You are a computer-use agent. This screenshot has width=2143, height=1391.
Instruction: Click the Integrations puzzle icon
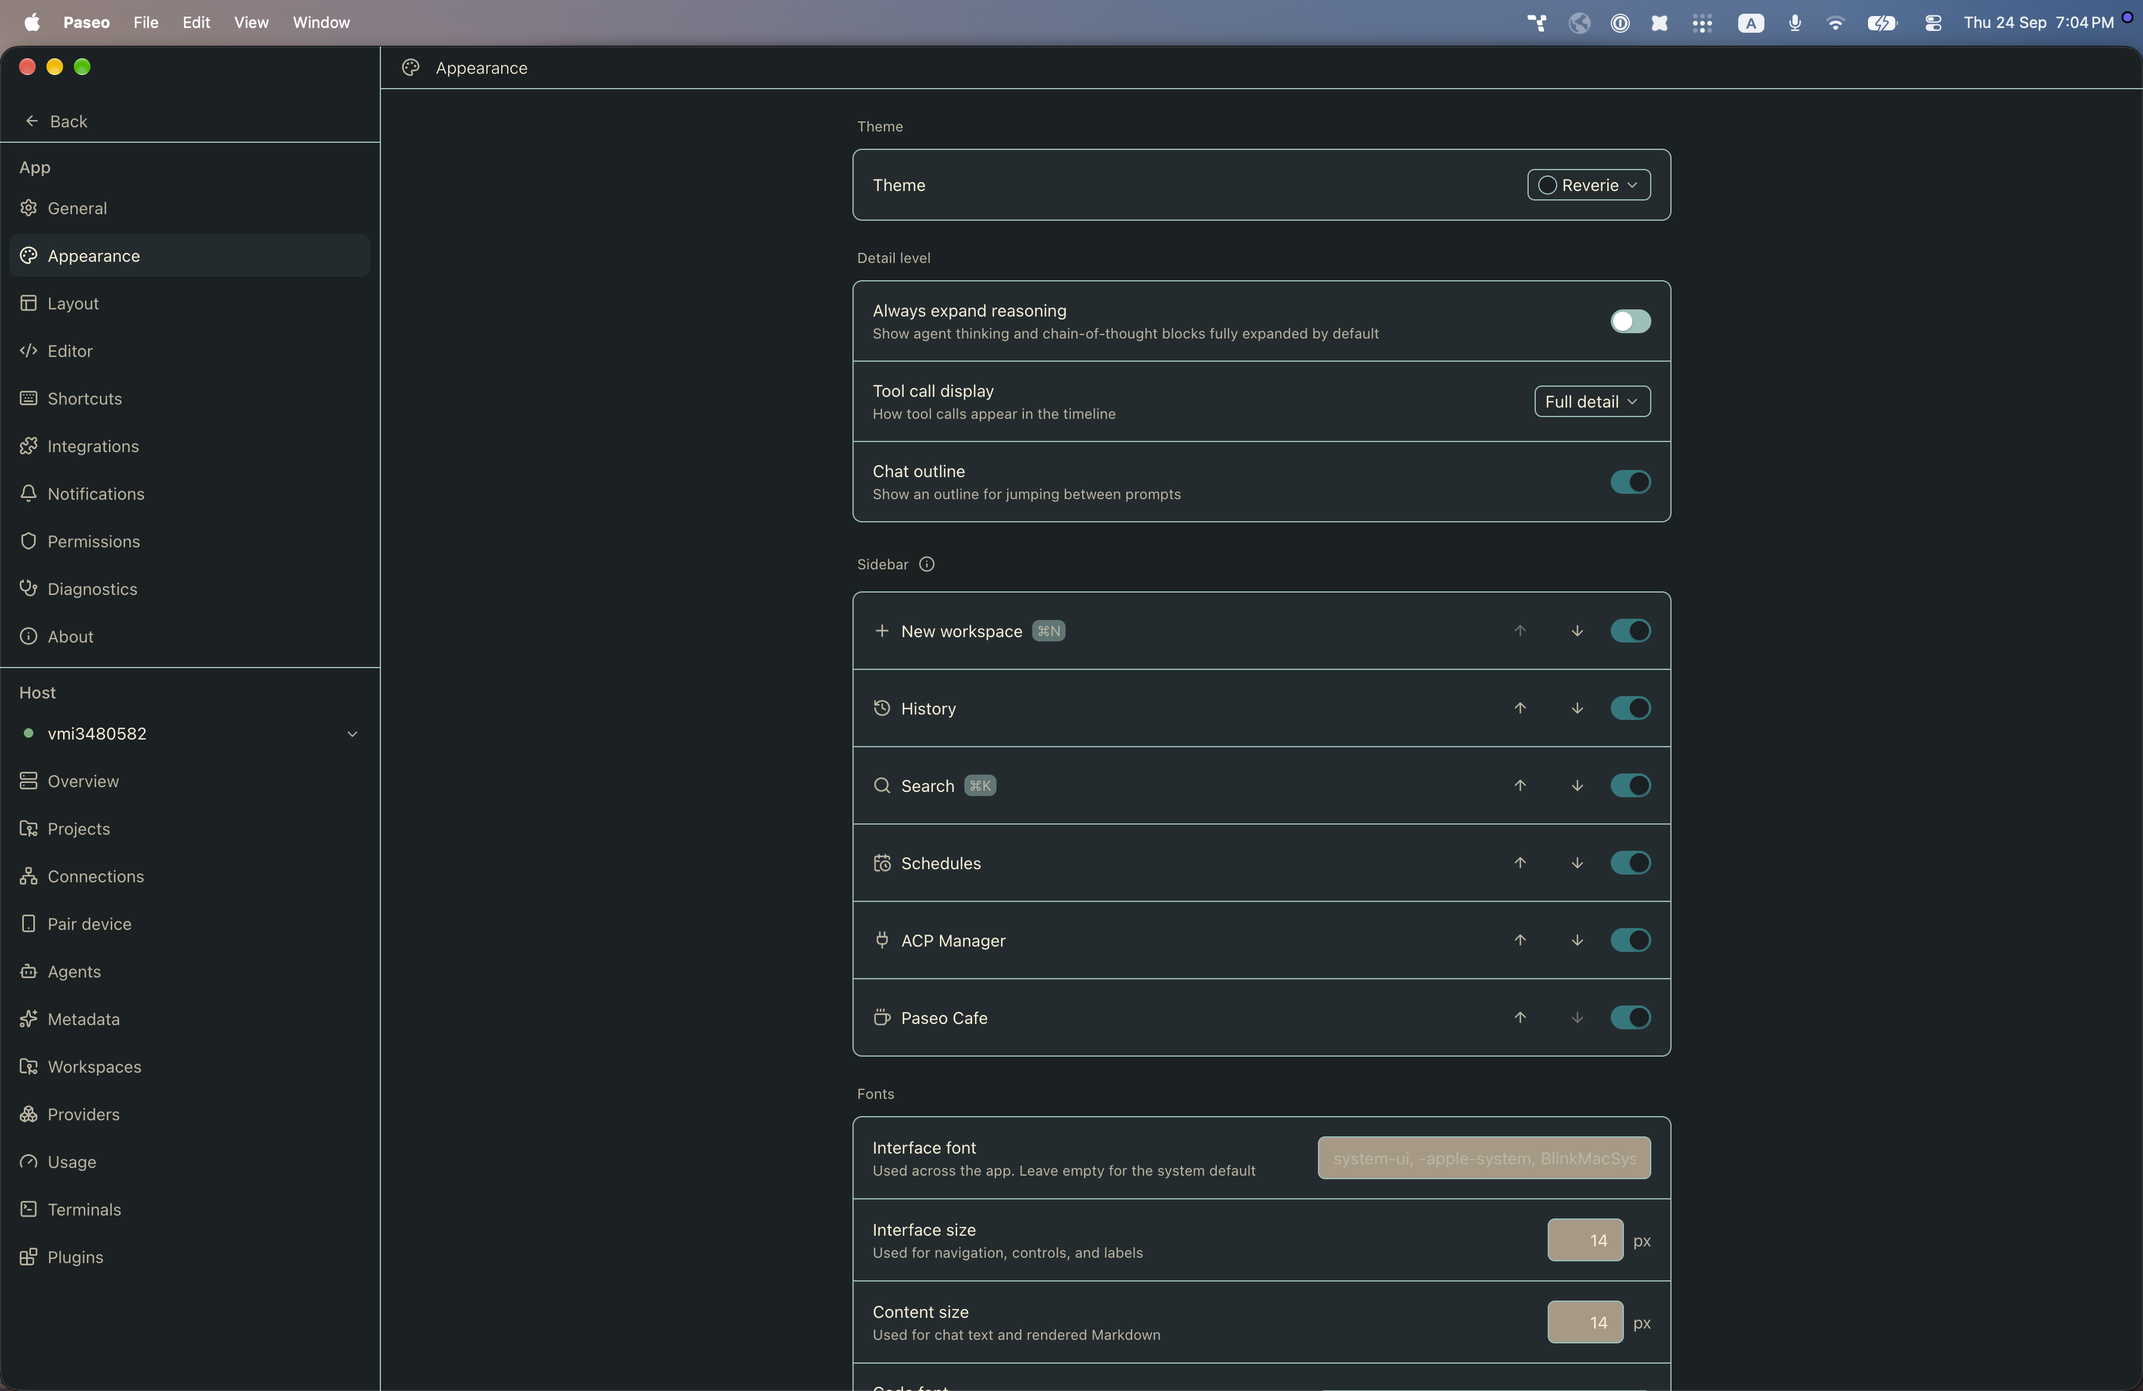pyautogui.click(x=29, y=446)
